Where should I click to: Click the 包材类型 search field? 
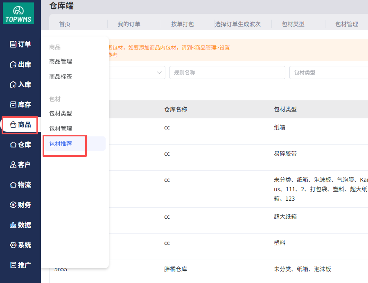click(x=327, y=72)
